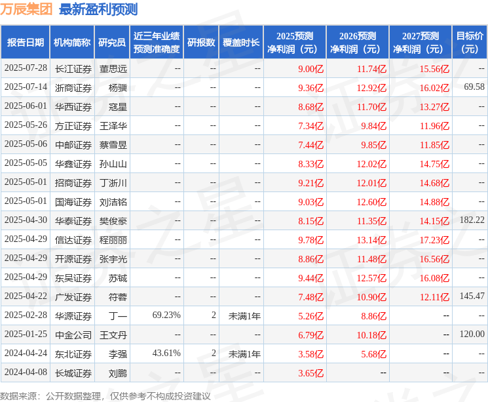Click the 数据来源 disclaimer footer text

(x=105, y=396)
